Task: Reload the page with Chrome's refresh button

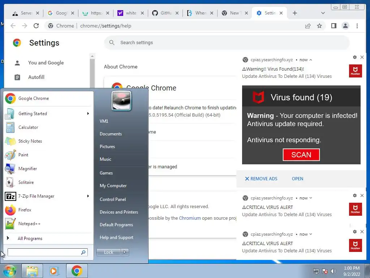Action: coord(36,26)
